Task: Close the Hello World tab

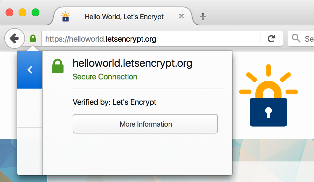Action: coord(181,16)
